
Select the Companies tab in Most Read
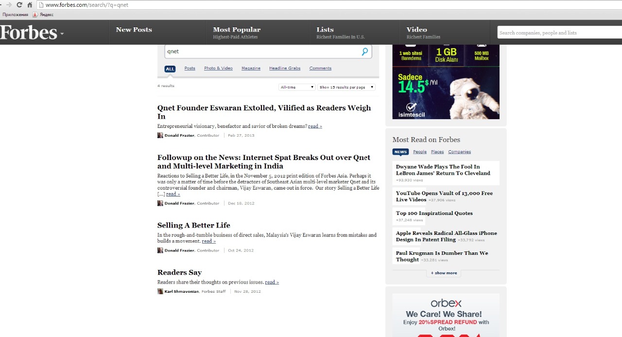459,152
